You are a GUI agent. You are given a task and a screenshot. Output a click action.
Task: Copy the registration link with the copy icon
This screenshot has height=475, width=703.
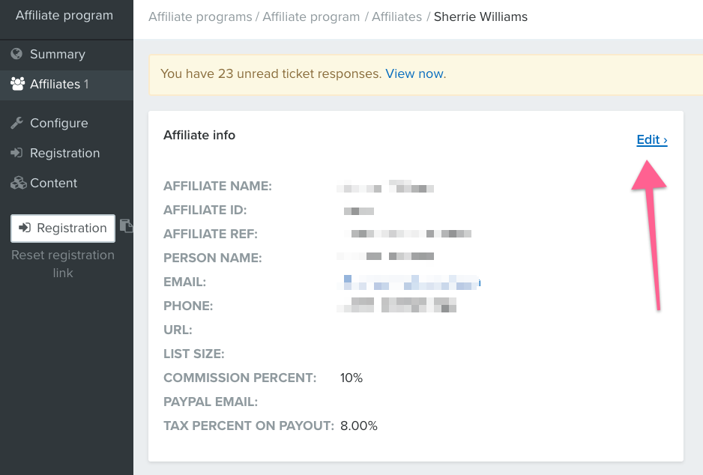click(126, 226)
